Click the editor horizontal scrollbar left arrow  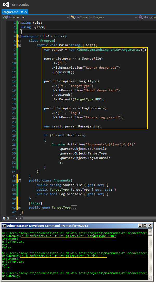point(20,218)
